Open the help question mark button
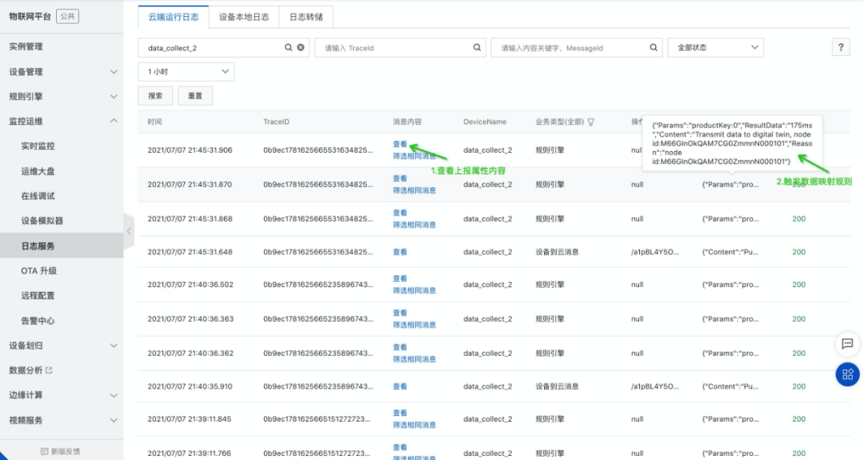Image resolution: width=864 pixels, height=460 pixels. [841, 47]
